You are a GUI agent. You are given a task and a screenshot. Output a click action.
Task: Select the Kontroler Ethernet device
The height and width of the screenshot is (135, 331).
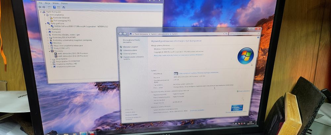(61, 18)
